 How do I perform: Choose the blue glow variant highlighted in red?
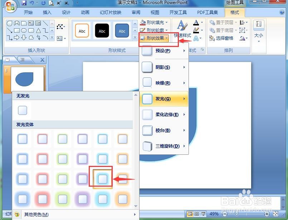(102, 179)
